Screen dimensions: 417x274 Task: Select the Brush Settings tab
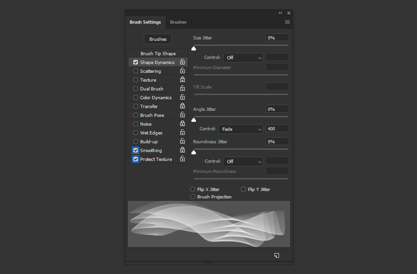pyautogui.click(x=145, y=22)
